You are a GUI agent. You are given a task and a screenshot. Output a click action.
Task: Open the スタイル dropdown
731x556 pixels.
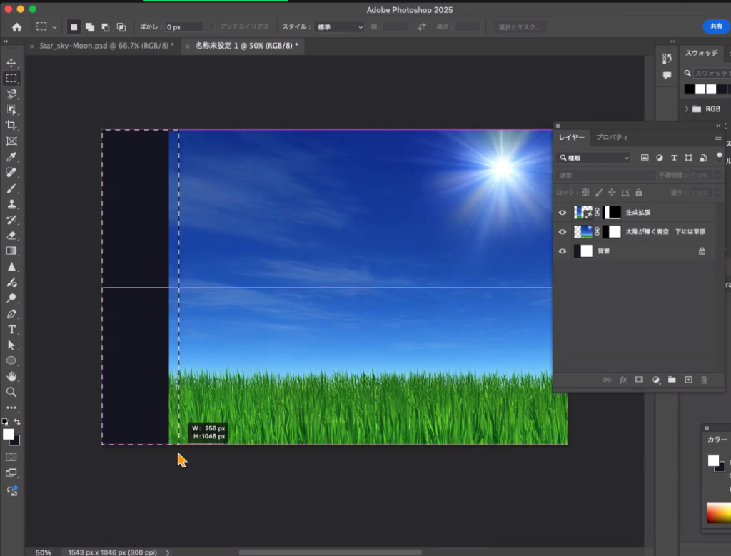pos(339,27)
